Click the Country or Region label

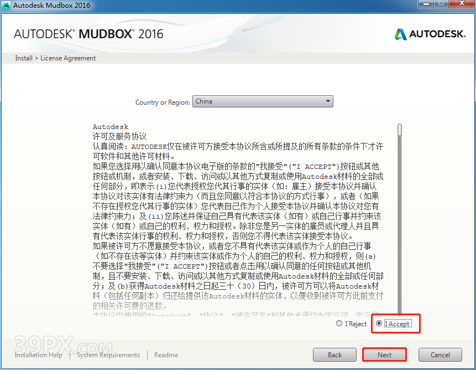[x=162, y=102]
